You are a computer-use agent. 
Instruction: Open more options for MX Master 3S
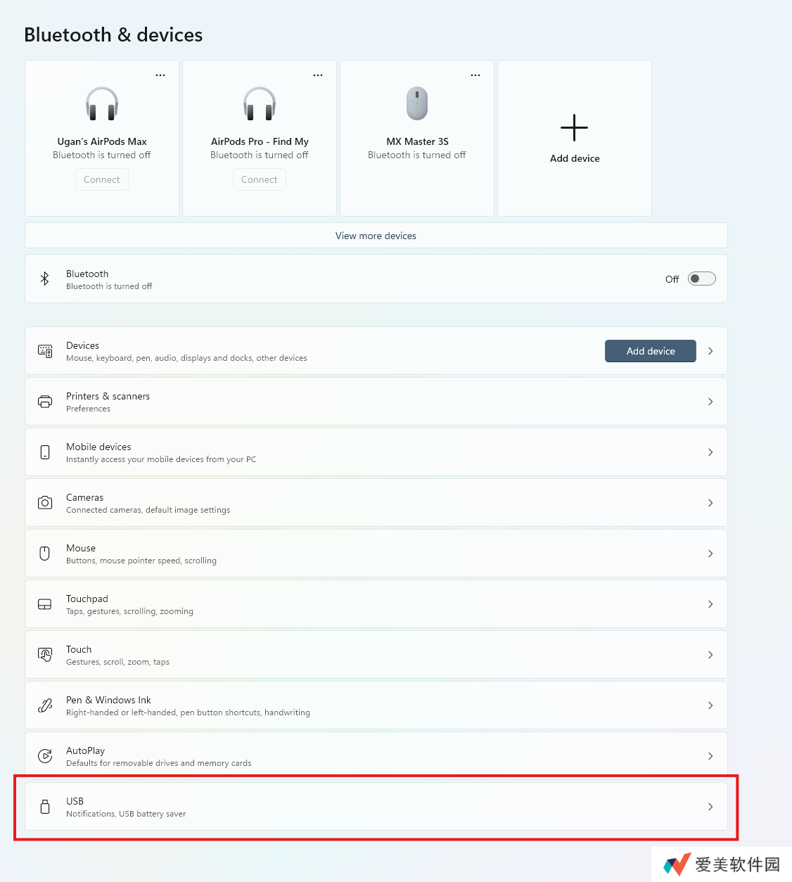tap(475, 75)
